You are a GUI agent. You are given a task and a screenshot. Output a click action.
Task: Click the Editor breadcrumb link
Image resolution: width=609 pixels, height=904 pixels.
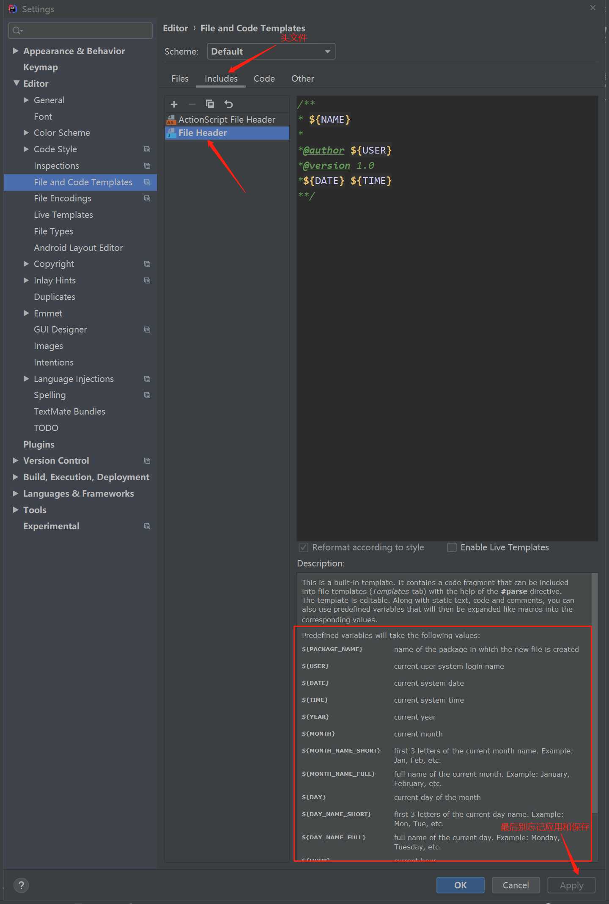pos(176,28)
